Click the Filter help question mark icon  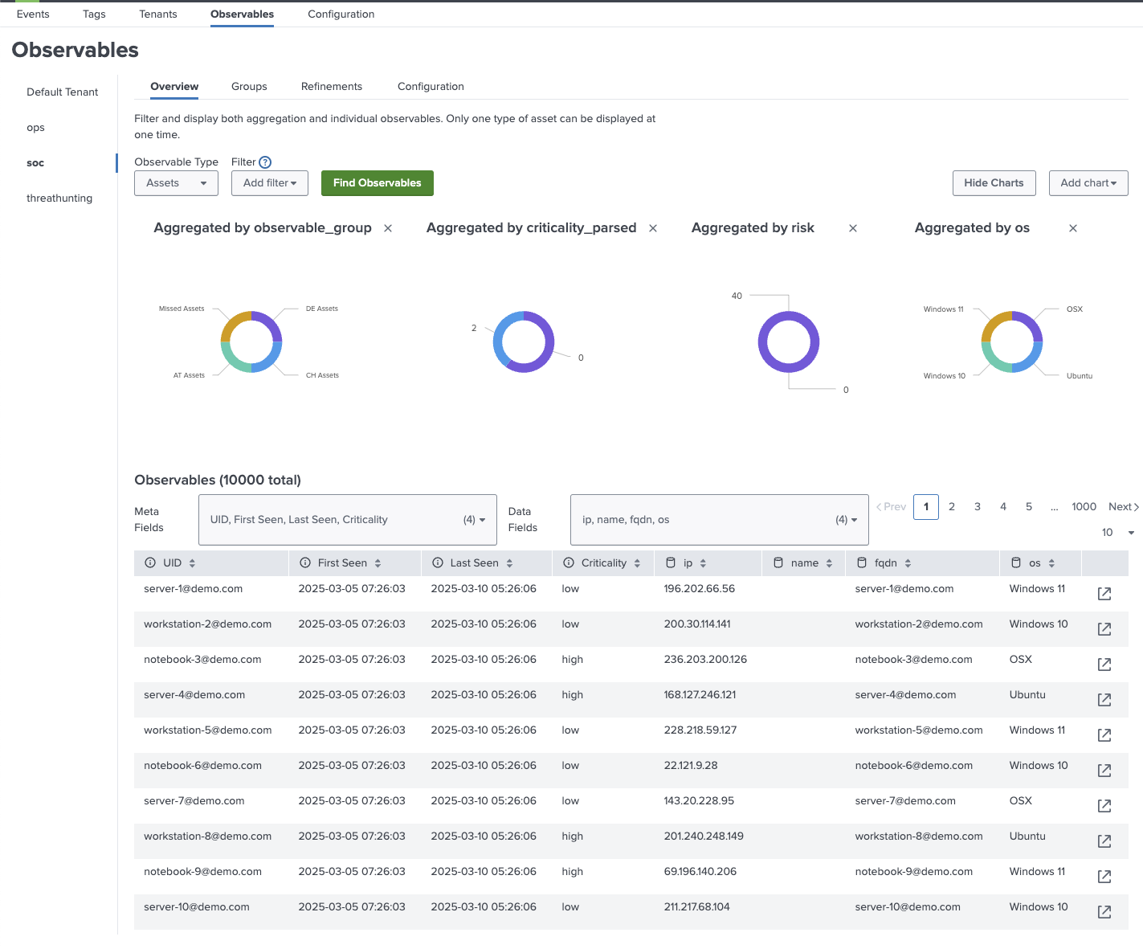click(x=265, y=162)
